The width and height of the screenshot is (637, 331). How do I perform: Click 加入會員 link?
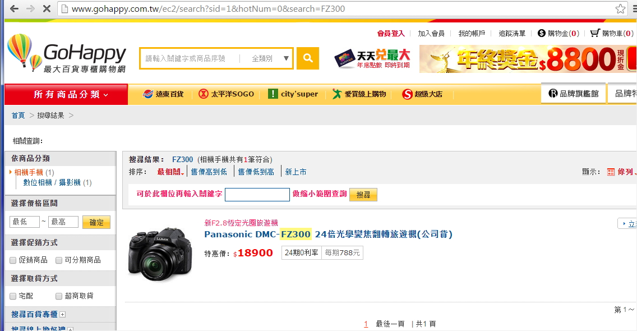[431, 33]
